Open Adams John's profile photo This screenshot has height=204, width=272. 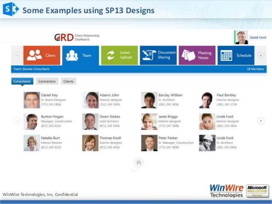(x=90, y=100)
